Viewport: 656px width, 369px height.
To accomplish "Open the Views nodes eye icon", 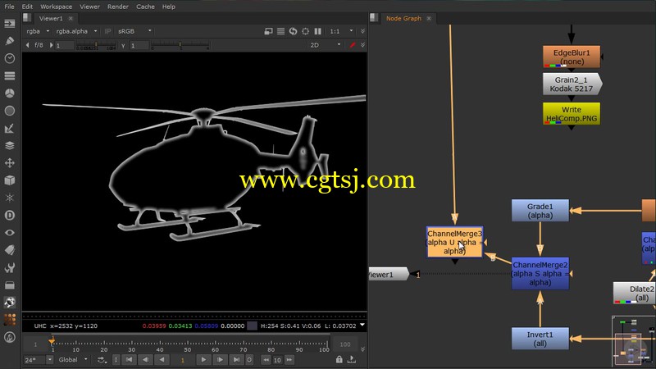I will pos(9,233).
